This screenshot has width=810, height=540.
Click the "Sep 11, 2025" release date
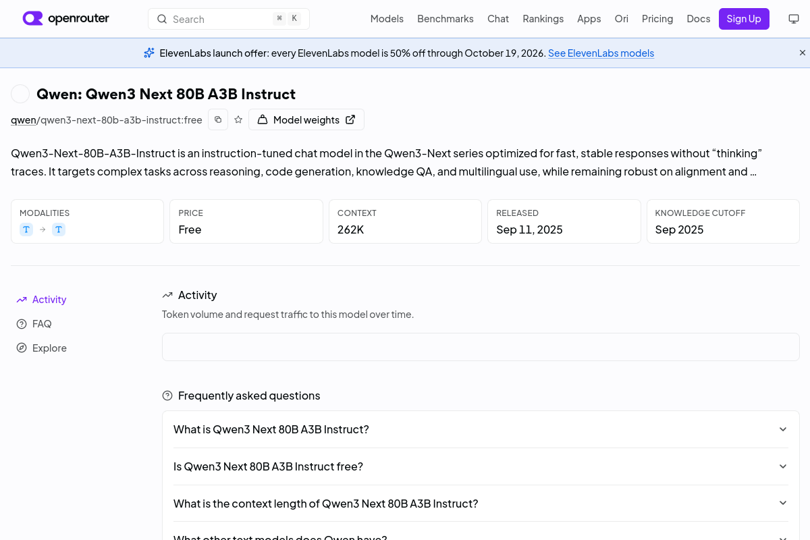[x=529, y=230]
